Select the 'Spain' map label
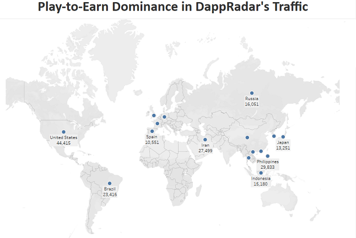This screenshot has height=238, width=356. coord(152,137)
